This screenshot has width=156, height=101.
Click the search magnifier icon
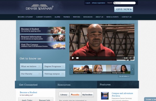(115, 3)
